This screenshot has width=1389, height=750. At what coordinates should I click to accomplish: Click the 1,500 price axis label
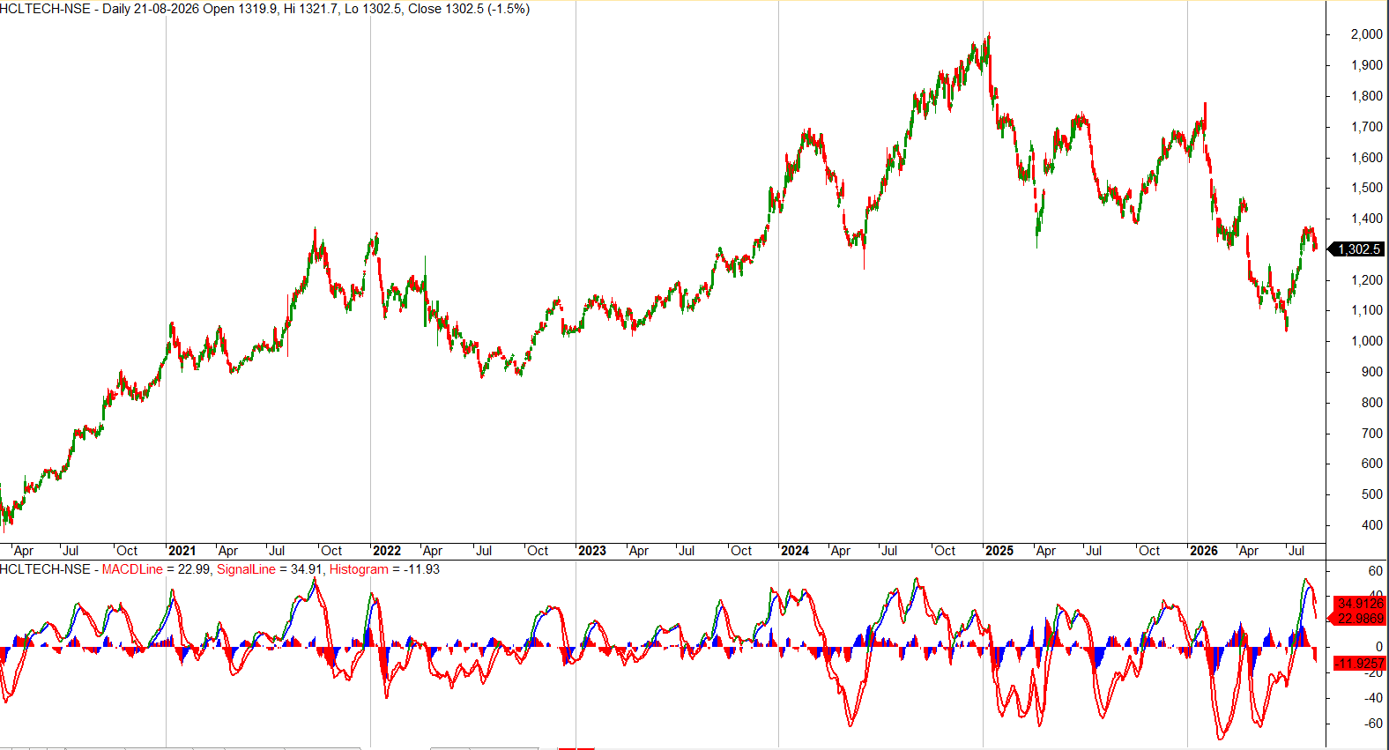[1367, 188]
